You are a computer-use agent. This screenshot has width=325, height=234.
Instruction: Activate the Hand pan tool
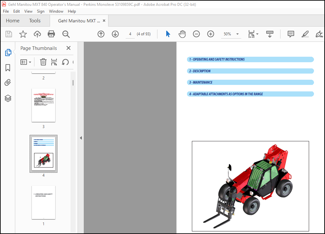coord(182,34)
